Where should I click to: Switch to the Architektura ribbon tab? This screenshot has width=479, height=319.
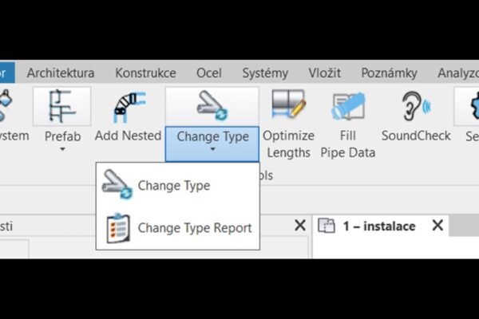pos(61,73)
